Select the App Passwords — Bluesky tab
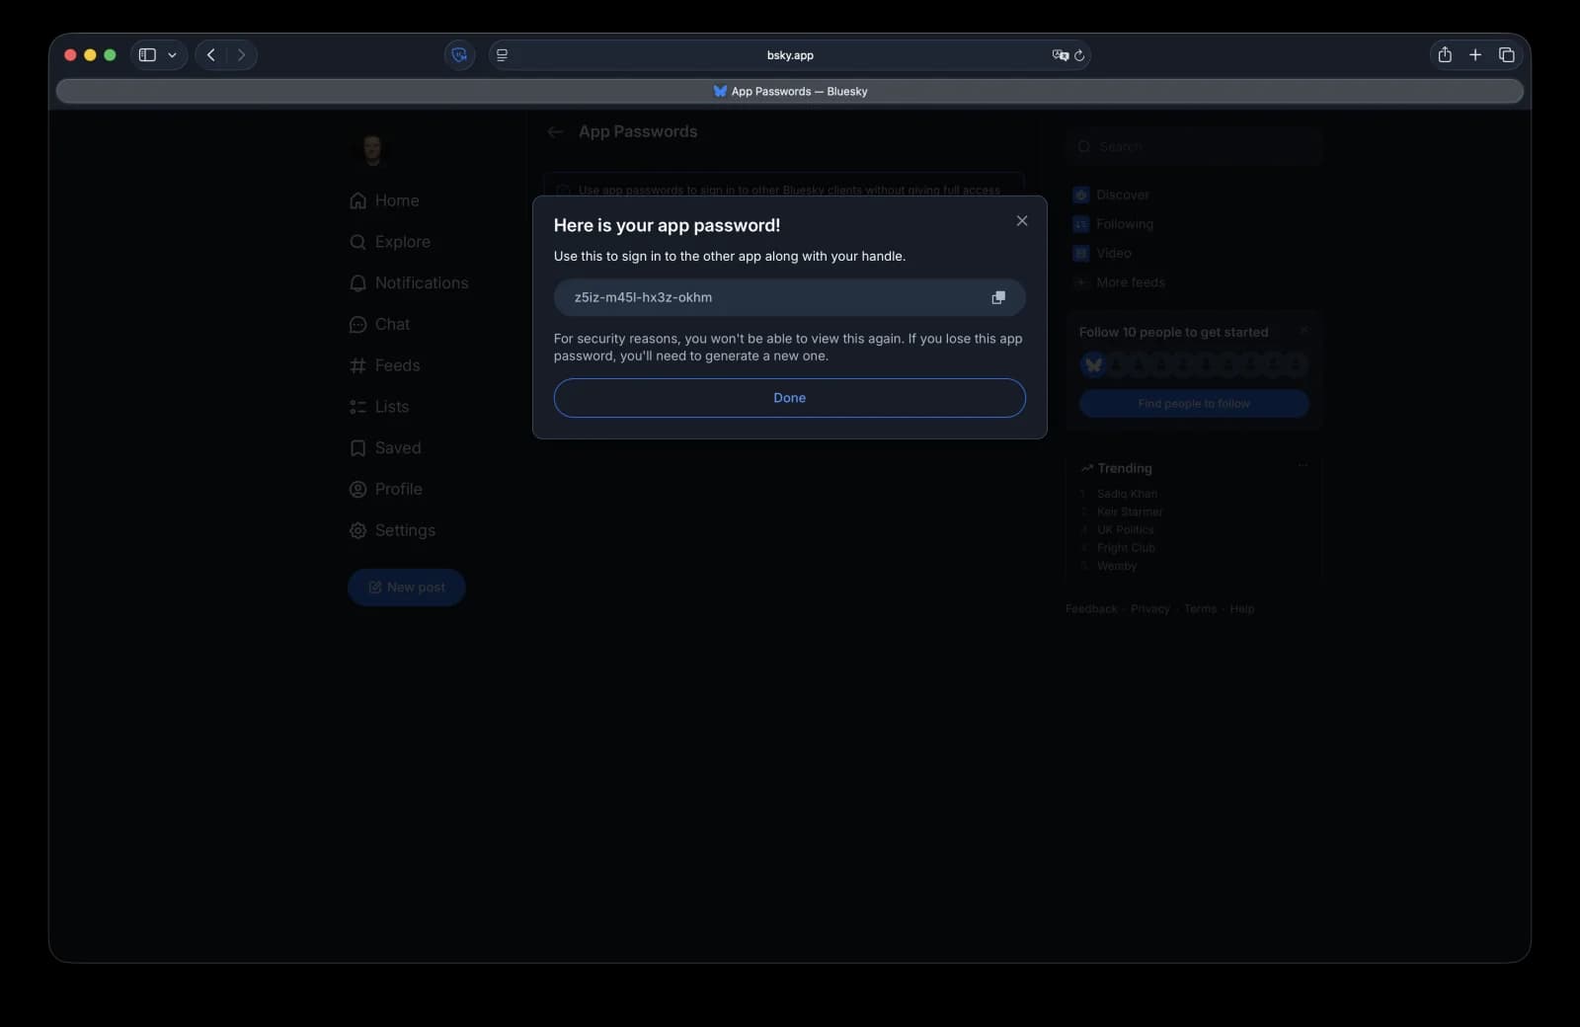This screenshot has height=1027, width=1580. (790, 91)
